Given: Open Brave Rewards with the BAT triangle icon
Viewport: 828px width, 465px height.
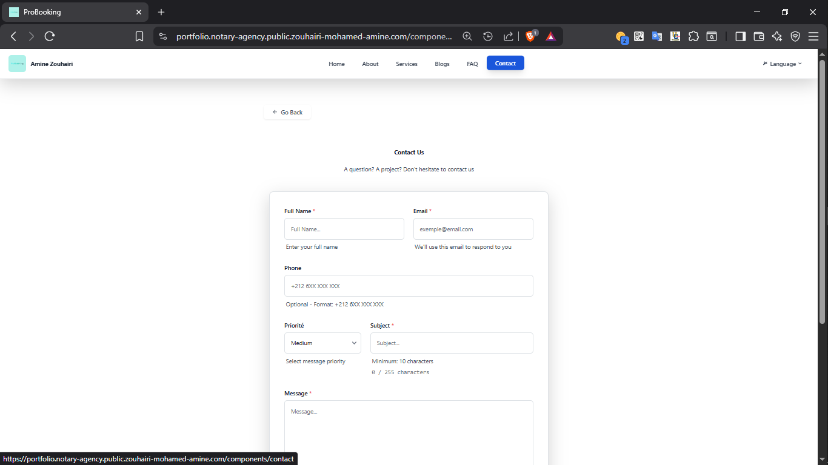Looking at the screenshot, I should coord(550,36).
